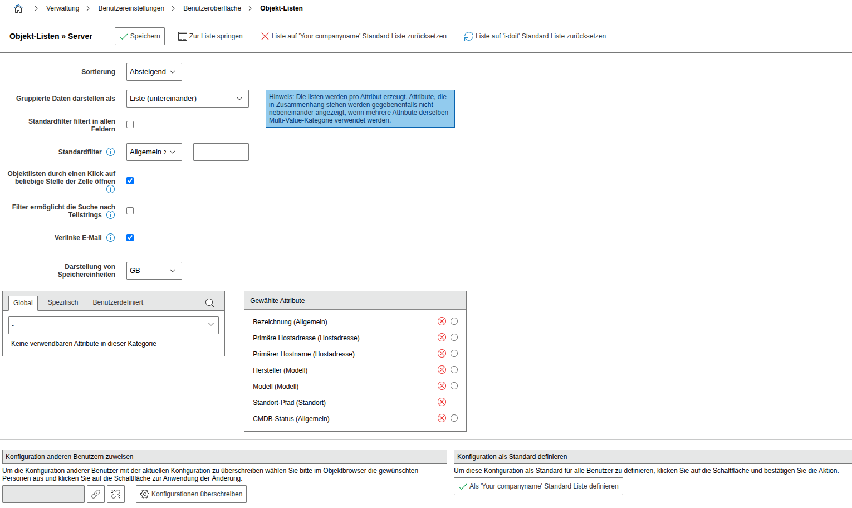Viewport: 852px width, 508px height.
Task: Open the Speichereinheiten GB dropdown
Action: click(x=154, y=271)
